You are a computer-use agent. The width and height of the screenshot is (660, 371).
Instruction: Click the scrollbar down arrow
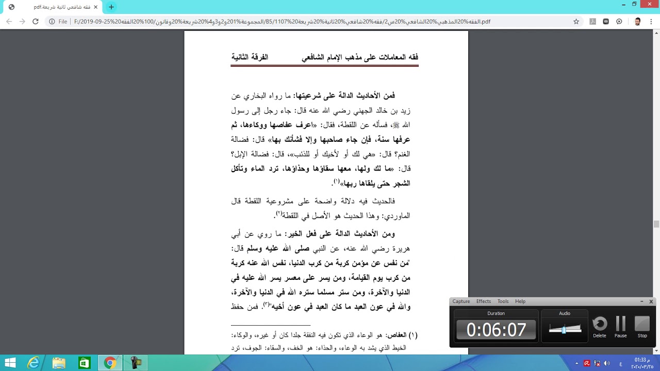click(x=656, y=350)
